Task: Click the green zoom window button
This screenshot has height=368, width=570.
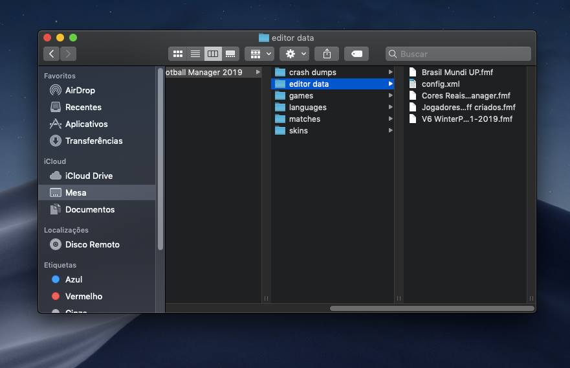Action: tap(73, 38)
